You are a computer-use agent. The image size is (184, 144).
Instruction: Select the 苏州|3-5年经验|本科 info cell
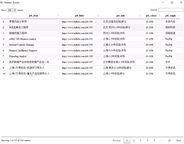[x=114, y=33]
